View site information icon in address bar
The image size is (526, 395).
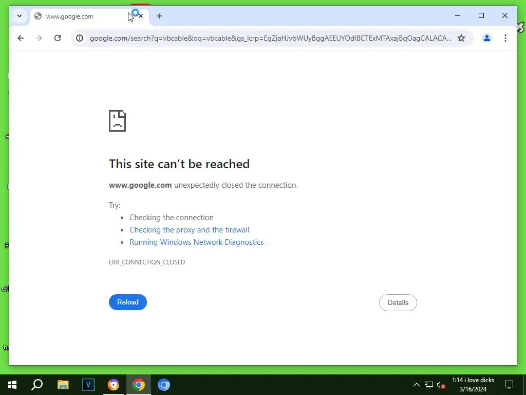[x=80, y=38]
